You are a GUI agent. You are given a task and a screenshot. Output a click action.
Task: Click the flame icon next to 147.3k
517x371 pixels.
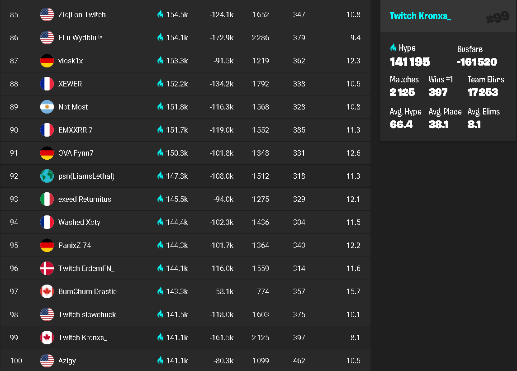point(160,176)
